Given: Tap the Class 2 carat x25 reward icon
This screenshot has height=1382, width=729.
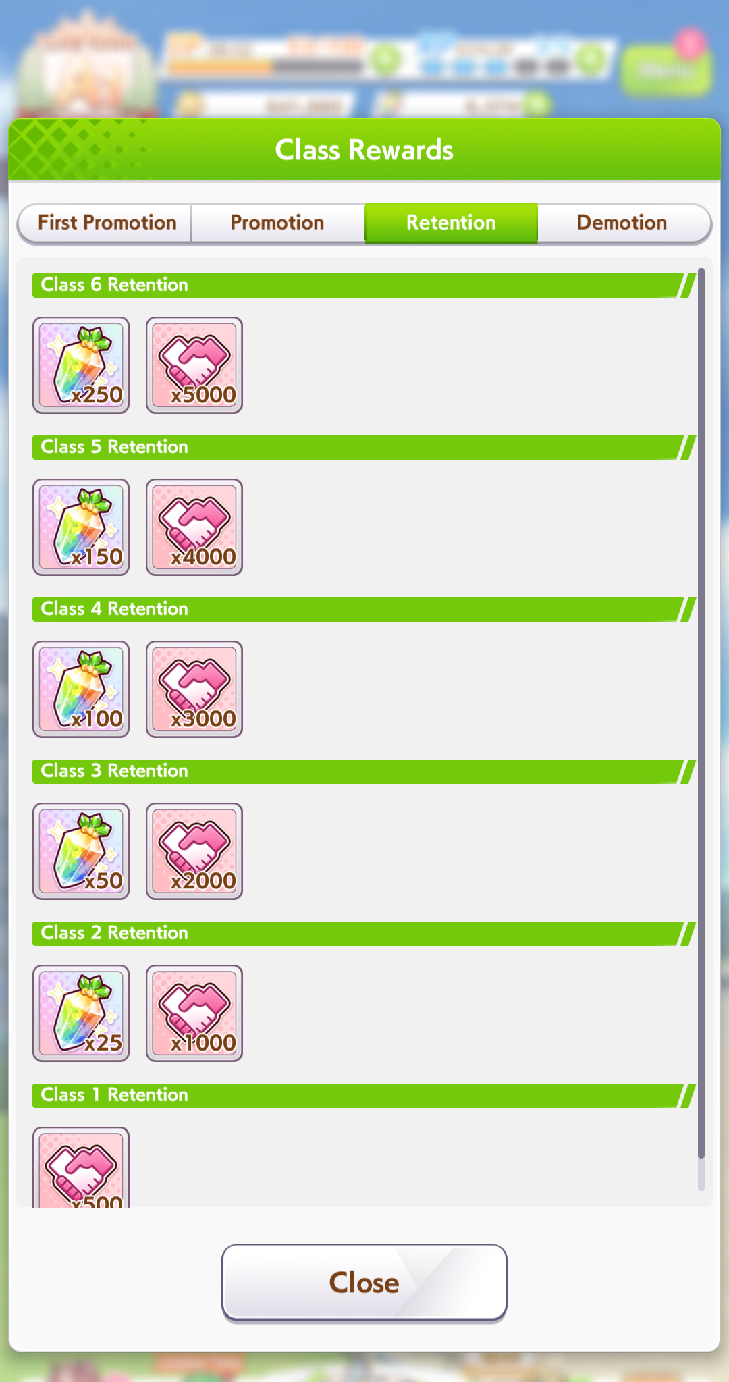Looking at the screenshot, I should (x=81, y=1013).
